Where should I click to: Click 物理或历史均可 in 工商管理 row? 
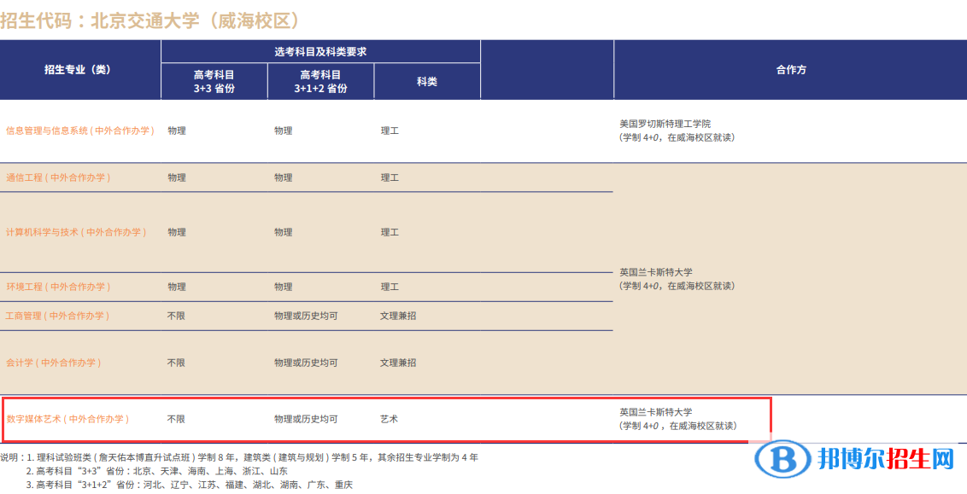[306, 316]
